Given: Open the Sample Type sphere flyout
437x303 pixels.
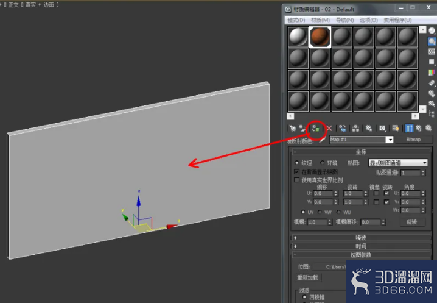Looking at the screenshot, I should 432,30.
